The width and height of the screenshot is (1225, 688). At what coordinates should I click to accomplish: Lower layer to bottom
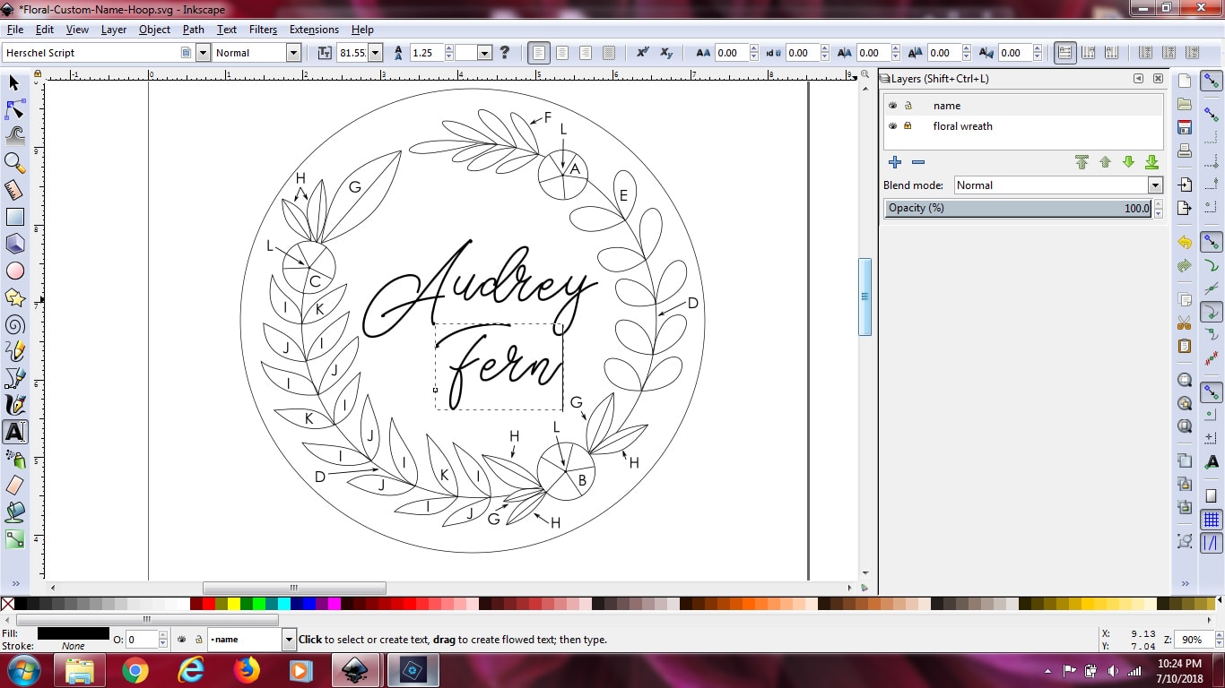[x=1151, y=162]
